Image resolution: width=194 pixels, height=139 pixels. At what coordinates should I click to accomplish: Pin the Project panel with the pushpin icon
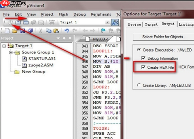[x=64, y=38]
